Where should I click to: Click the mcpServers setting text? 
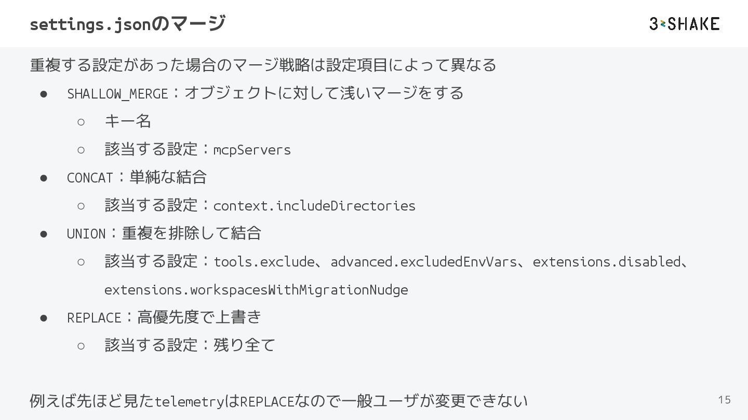pos(252,150)
